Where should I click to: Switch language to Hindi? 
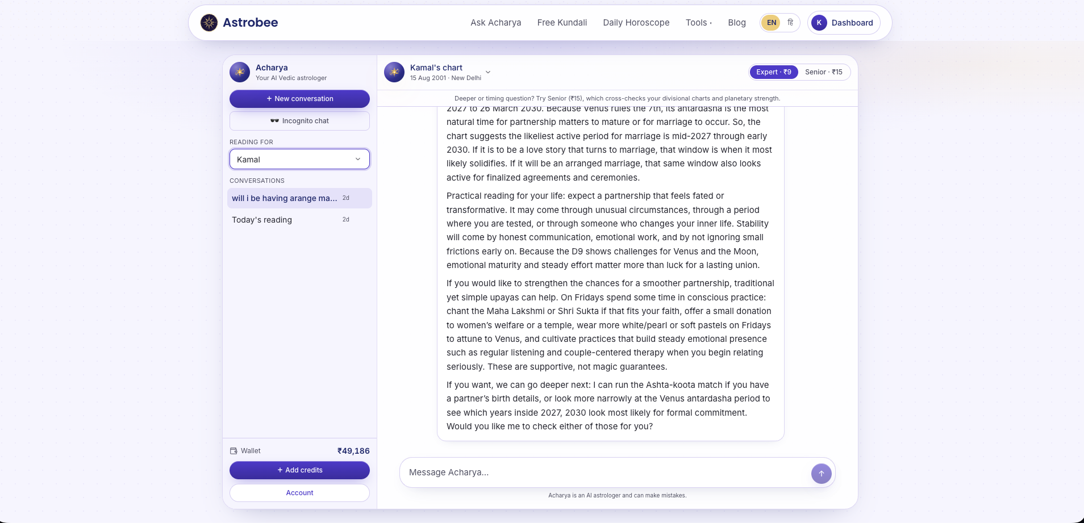coord(790,23)
